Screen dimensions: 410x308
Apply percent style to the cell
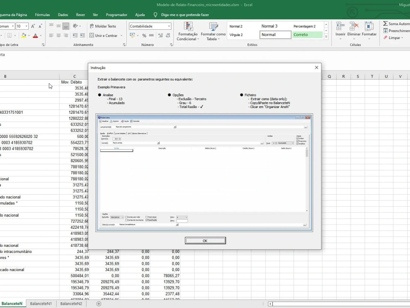pos(144,35)
